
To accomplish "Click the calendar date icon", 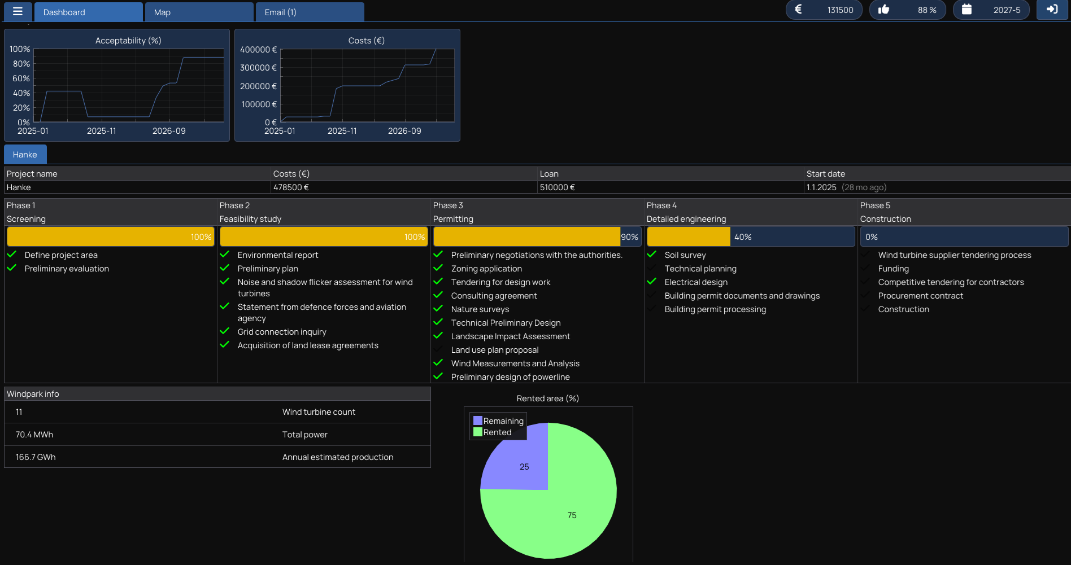I will point(966,10).
